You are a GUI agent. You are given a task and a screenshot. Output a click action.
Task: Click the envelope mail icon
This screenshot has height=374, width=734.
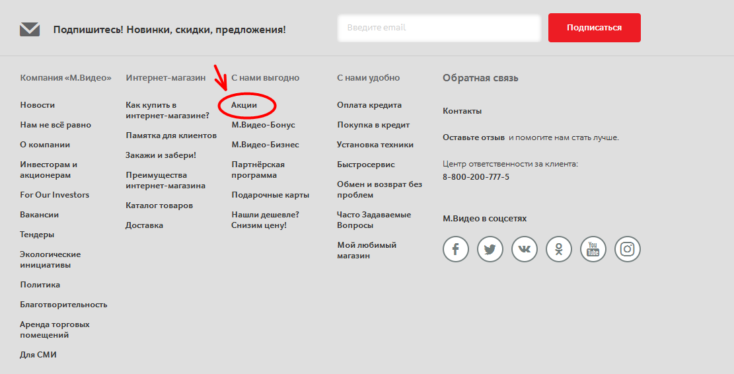click(x=30, y=30)
